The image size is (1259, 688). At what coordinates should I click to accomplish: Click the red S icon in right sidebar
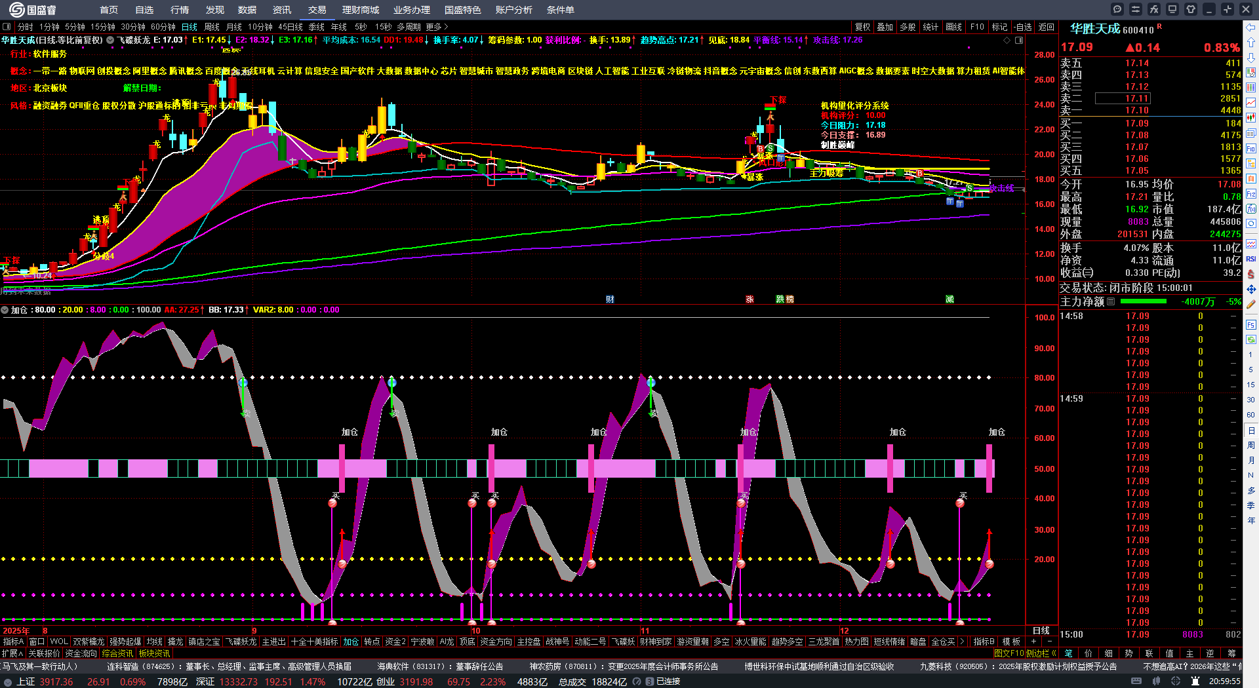point(1251,274)
